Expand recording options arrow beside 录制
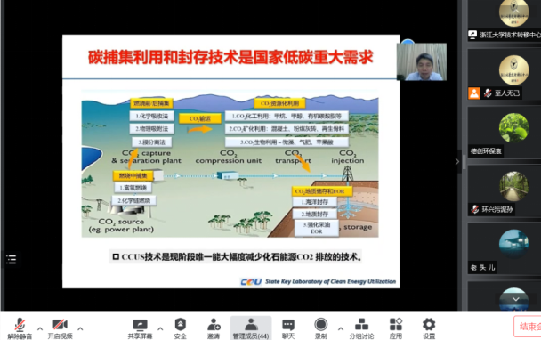The height and width of the screenshot is (340, 541). [341, 328]
